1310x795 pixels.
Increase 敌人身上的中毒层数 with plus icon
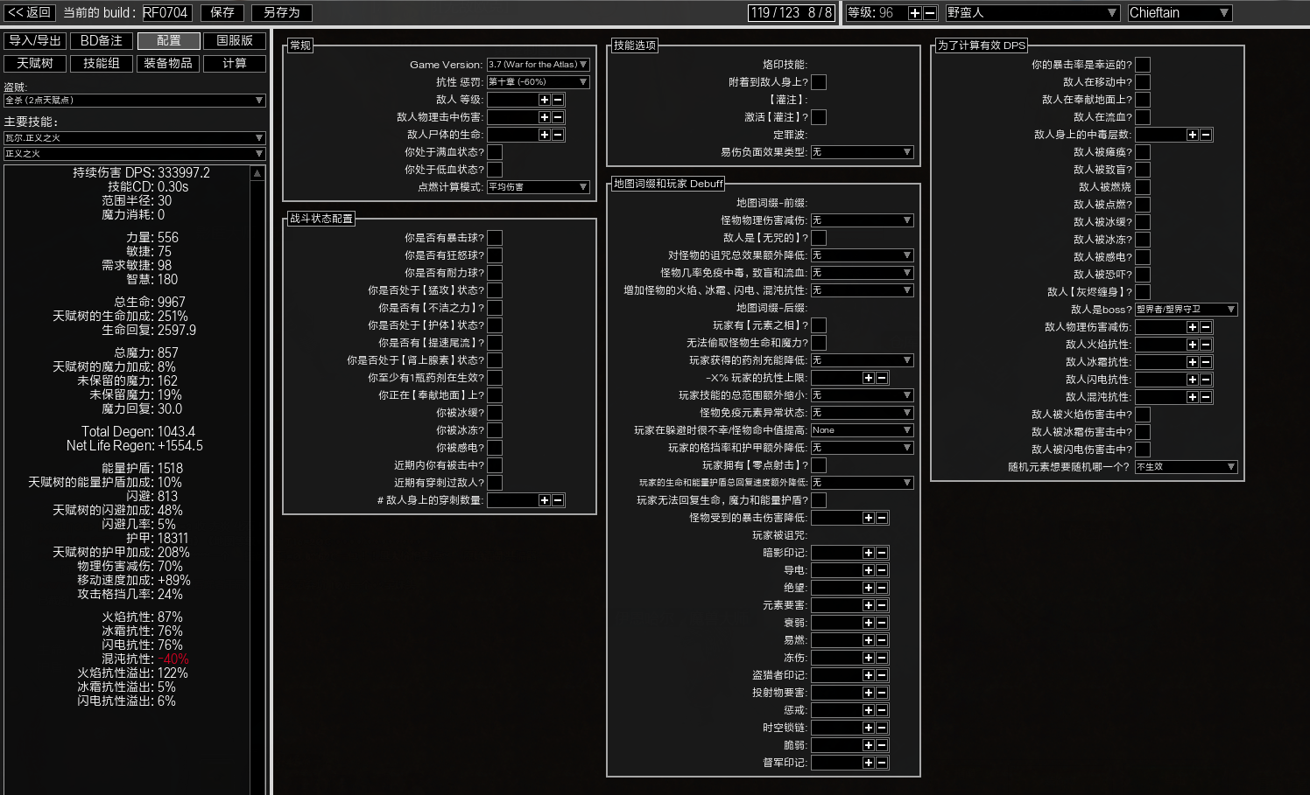click(x=1193, y=135)
